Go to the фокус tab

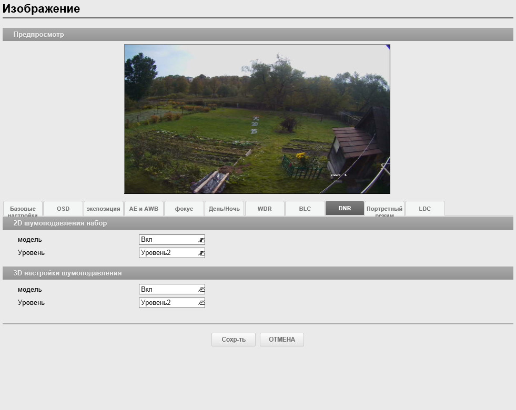(184, 209)
